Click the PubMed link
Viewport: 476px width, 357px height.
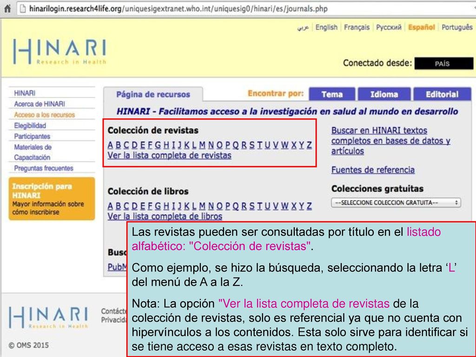pyautogui.click(x=117, y=267)
